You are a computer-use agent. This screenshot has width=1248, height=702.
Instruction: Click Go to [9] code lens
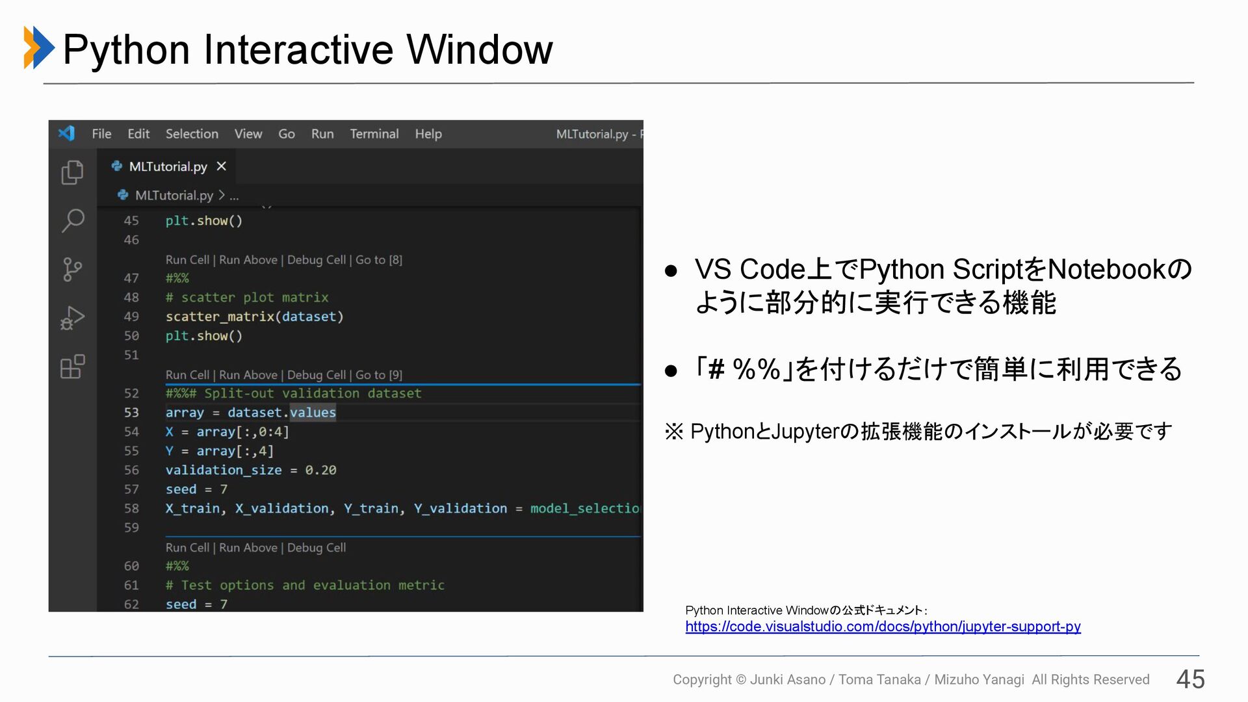point(378,375)
